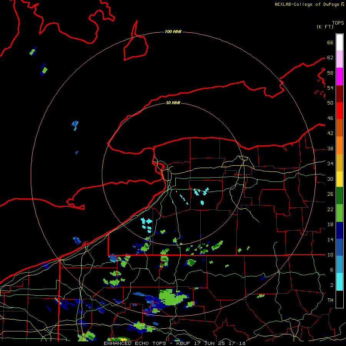Click the legend value 50

[x=330, y=103]
